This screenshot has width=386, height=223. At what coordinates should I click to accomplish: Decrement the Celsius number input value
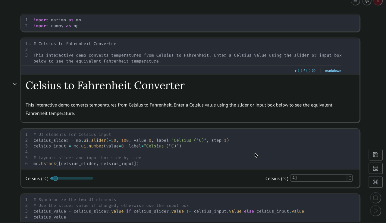[350, 180]
